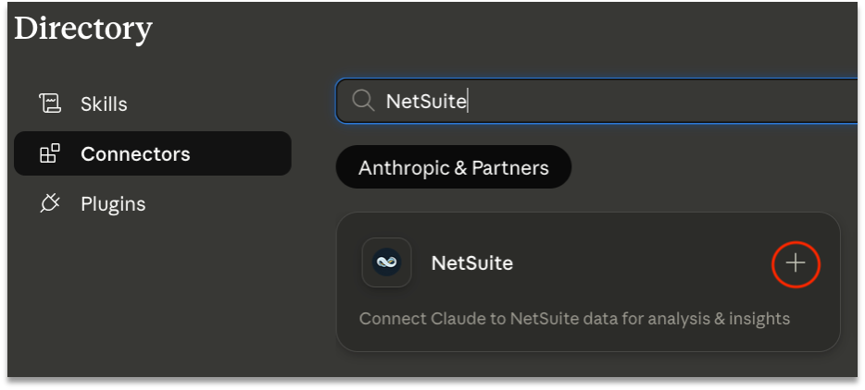Image resolution: width=865 pixels, height=390 pixels.
Task: Click the rounded frame around NetSuite logo
Action: pos(387,262)
